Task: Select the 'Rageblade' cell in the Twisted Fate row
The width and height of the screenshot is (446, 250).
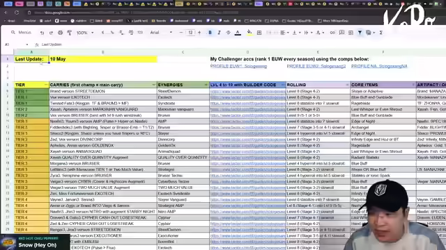Action: [x=383, y=103]
